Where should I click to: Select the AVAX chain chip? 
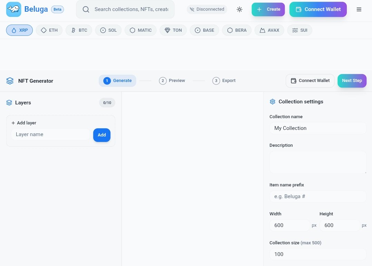(269, 30)
